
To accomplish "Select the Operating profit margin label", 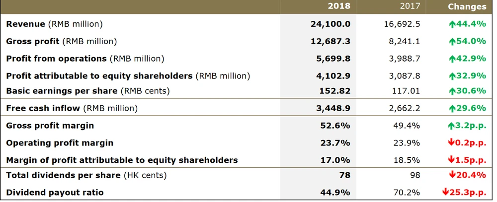I will tap(60, 143).
